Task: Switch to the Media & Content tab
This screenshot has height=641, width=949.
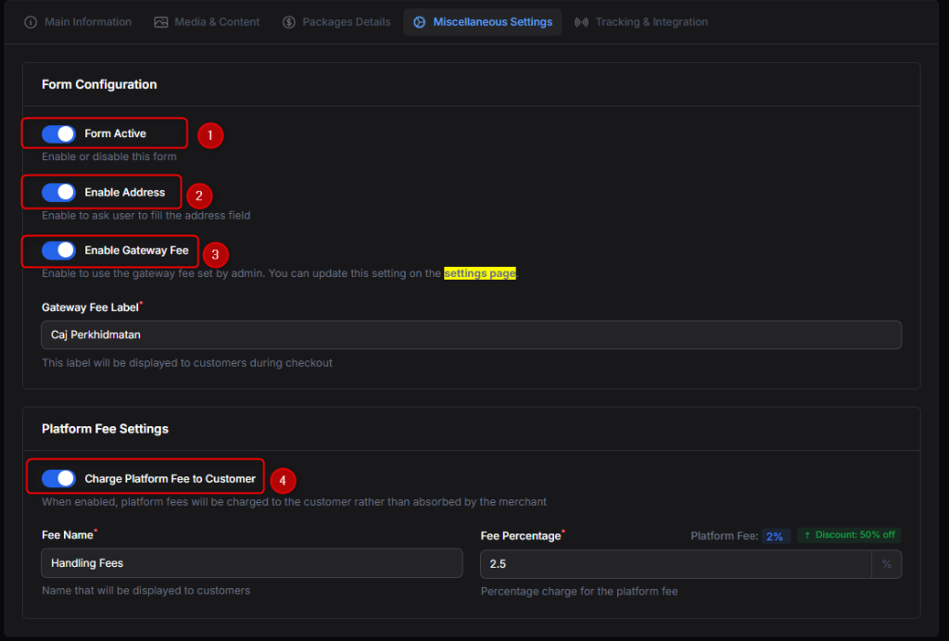Action: [207, 22]
